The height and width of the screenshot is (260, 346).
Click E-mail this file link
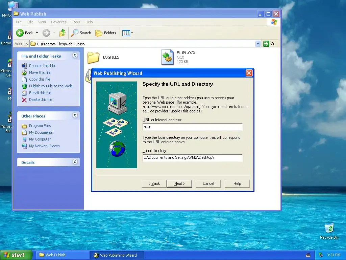(40, 93)
